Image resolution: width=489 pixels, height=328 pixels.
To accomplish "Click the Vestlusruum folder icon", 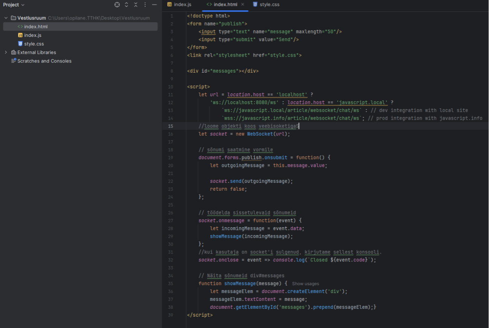I will click(14, 18).
